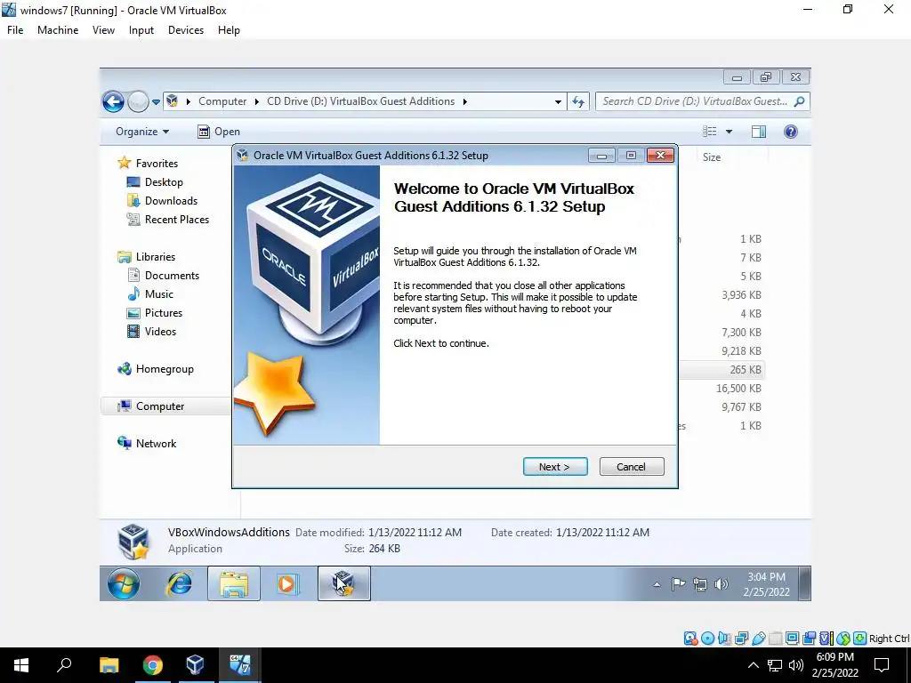The image size is (911, 683).
Task: Click the Action Center flag tray icon
Action: 678,584
